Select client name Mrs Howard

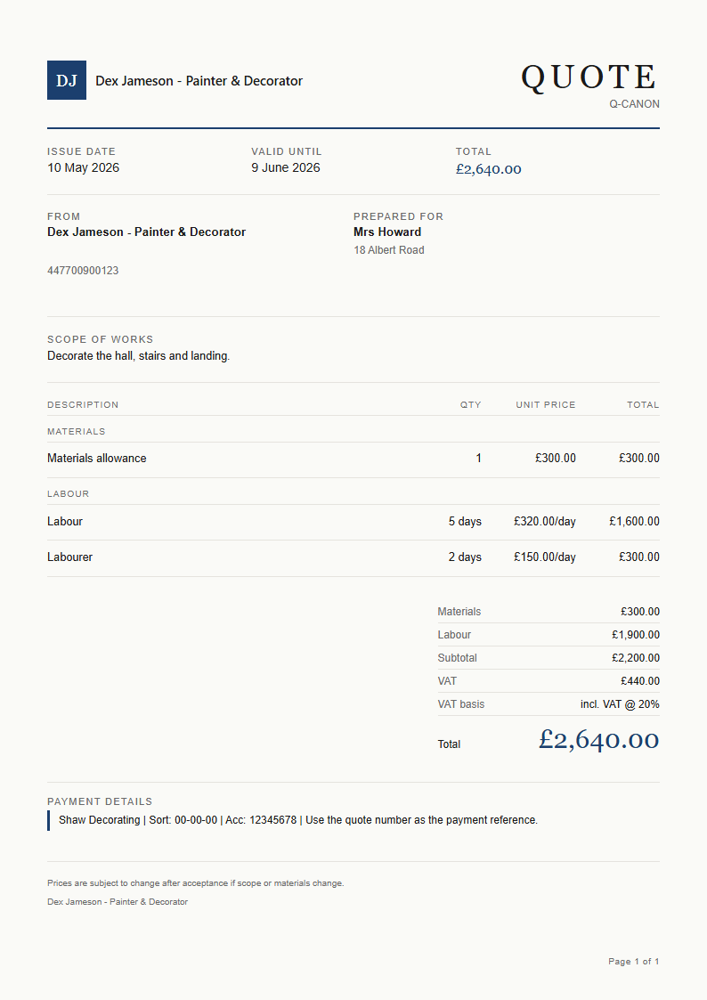[387, 232]
